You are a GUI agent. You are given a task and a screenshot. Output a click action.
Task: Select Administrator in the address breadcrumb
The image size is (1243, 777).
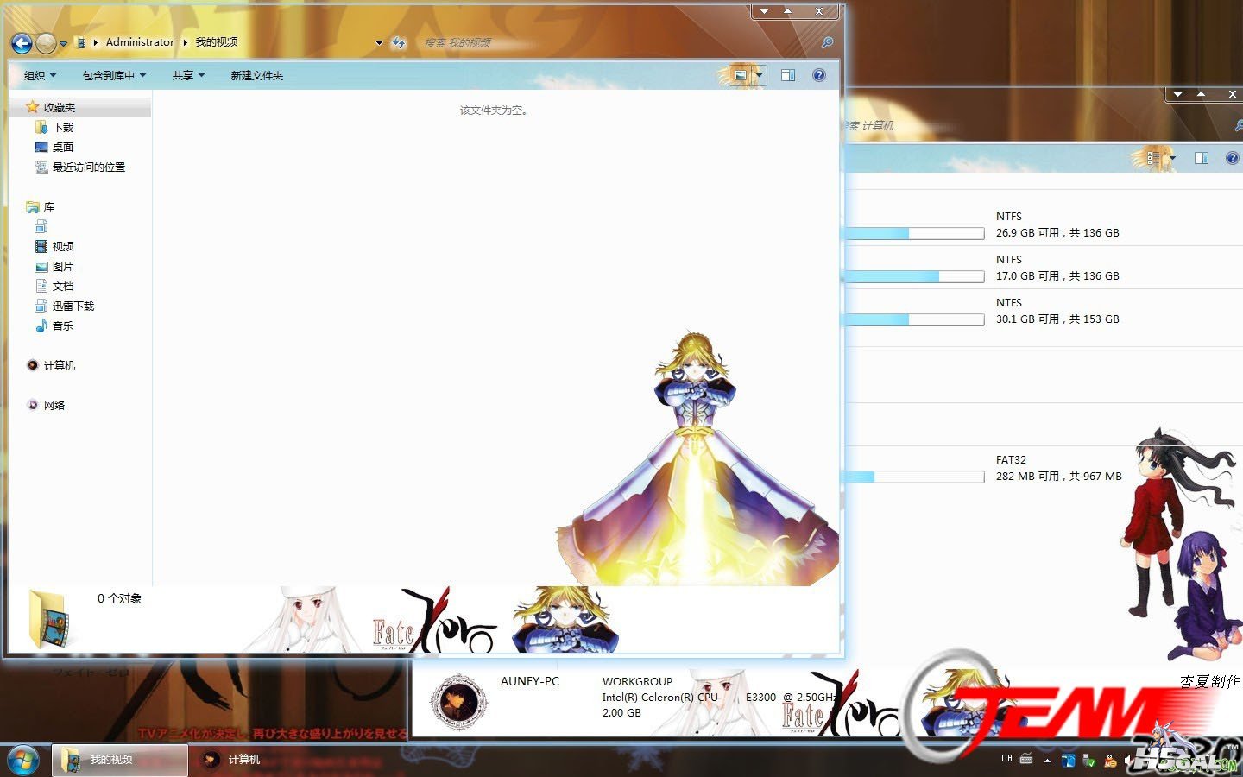point(140,42)
